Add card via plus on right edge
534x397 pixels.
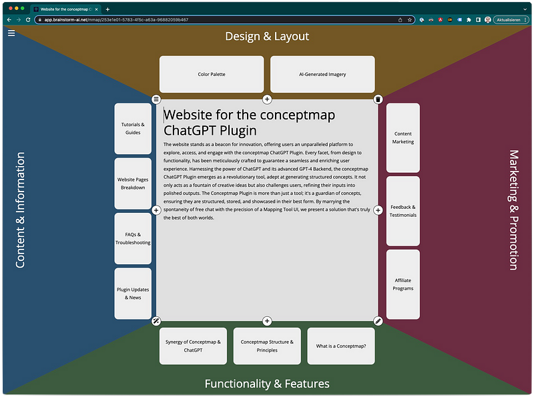point(378,210)
